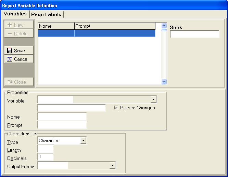Toggle the Record Changes checkbox
The width and height of the screenshot is (228, 177).
[x=116, y=108]
